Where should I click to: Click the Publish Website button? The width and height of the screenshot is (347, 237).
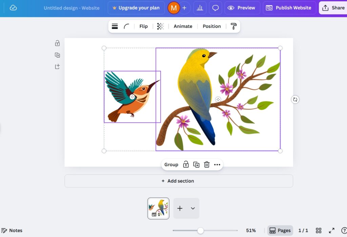tap(289, 8)
